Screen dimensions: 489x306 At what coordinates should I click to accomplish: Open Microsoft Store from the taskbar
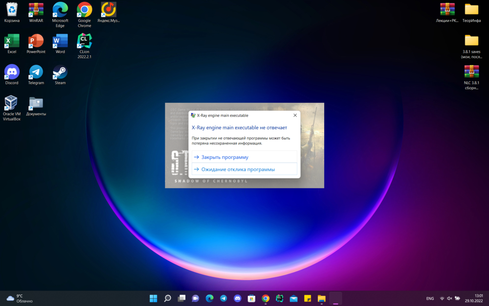coord(251,298)
